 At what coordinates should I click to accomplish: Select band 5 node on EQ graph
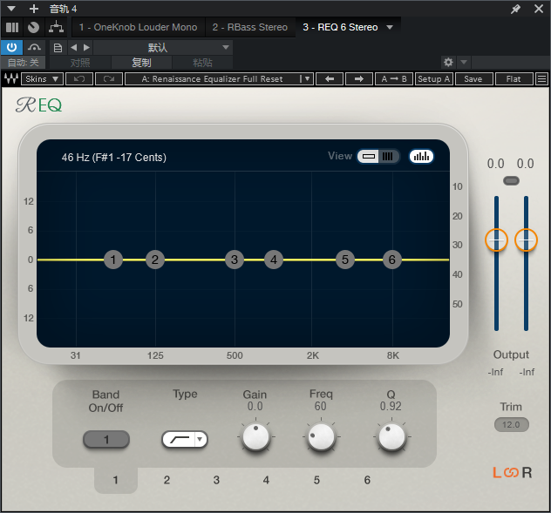pos(345,260)
